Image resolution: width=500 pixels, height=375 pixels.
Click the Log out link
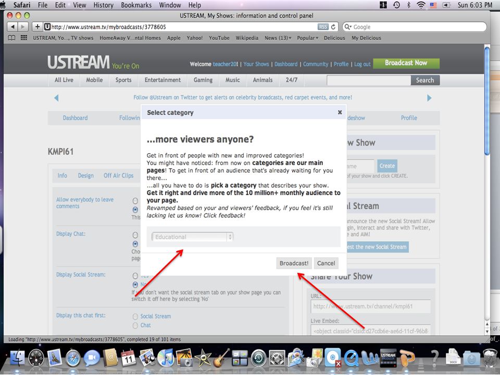362,64
